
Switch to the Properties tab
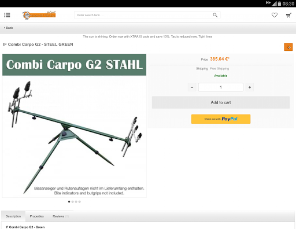point(36,216)
